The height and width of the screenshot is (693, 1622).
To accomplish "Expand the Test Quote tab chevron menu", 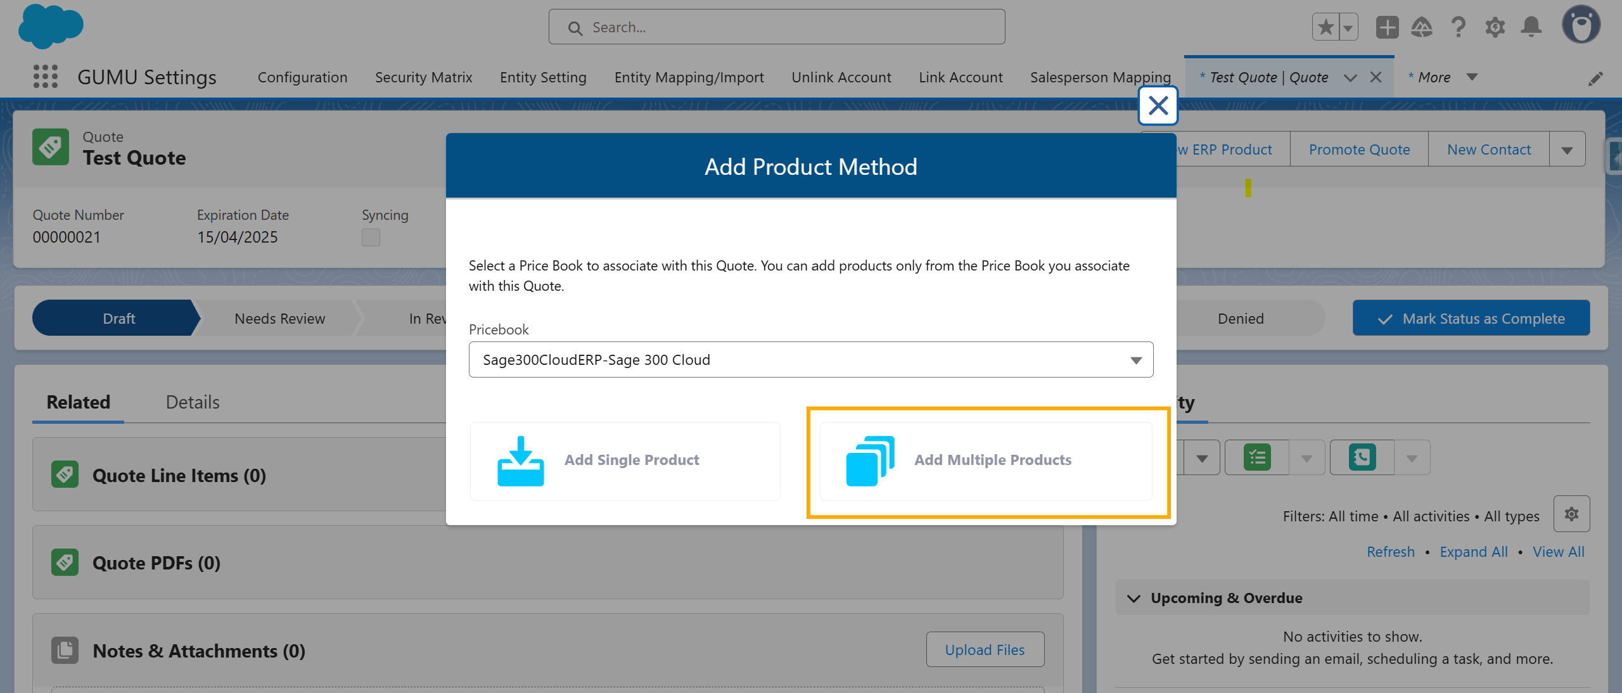I will (x=1350, y=77).
